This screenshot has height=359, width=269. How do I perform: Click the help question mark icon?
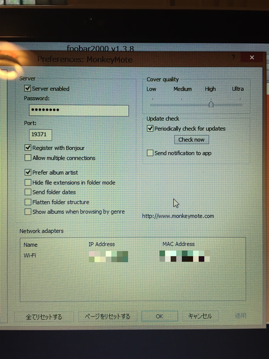233,57
